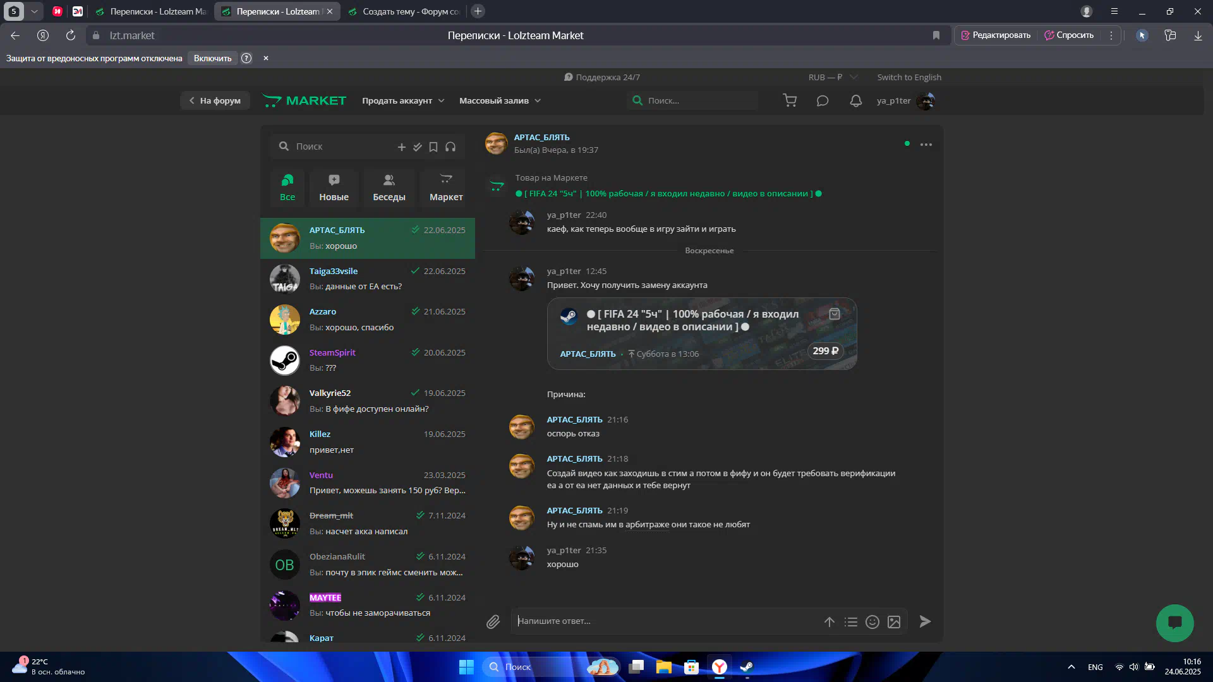Open the green FIFA 24 market item link

click(668, 194)
